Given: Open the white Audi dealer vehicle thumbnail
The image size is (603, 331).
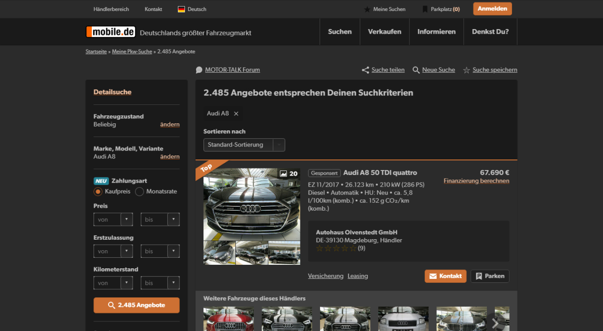Looking at the screenshot, I should coord(404,319).
